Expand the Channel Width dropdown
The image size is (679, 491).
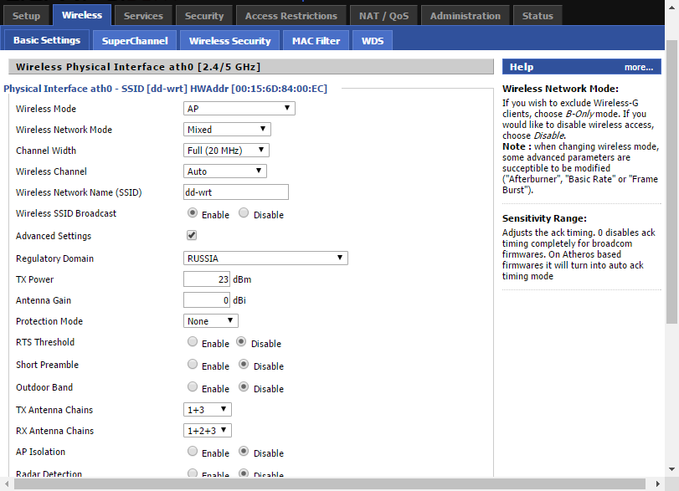pos(226,151)
